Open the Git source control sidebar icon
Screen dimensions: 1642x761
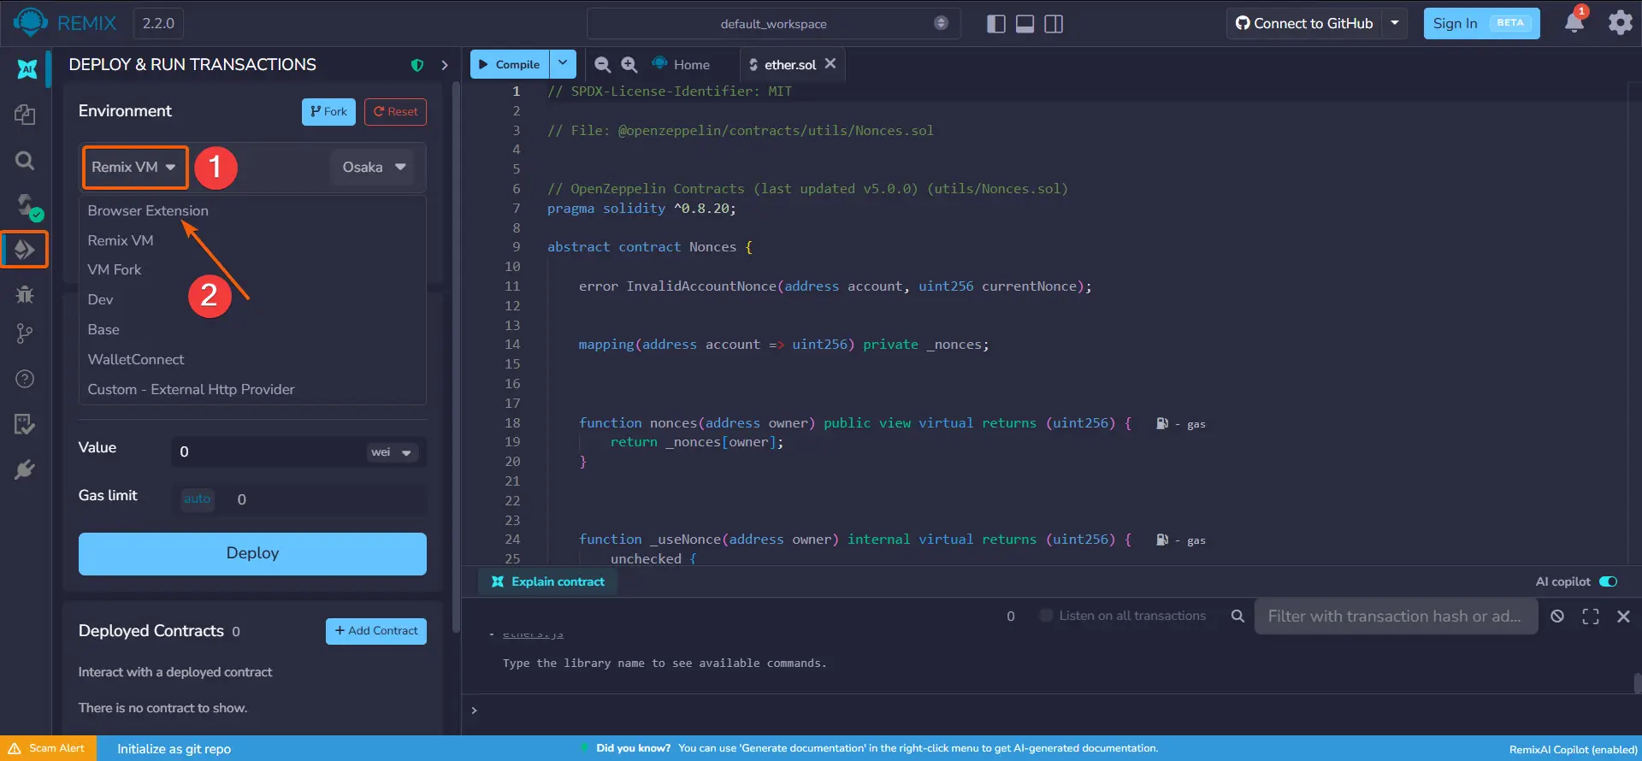(x=25, y=333)
